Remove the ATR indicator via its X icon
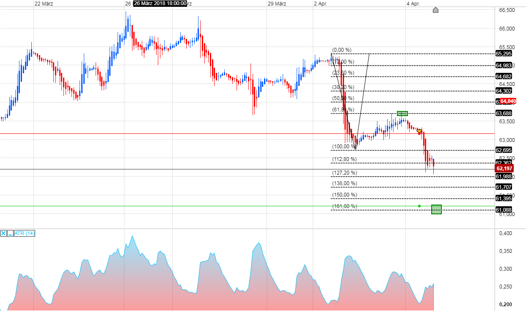 (4, 233)
